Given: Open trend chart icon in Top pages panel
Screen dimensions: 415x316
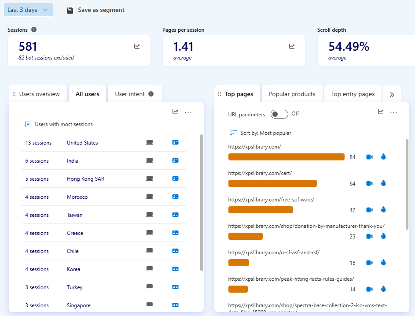Looking at the screenshot, I should tap(381, 112).
